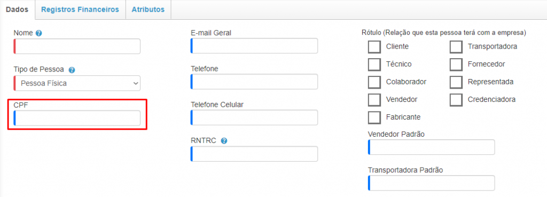Click into the Nome text field
547x197 pixels.
[77, 46]
